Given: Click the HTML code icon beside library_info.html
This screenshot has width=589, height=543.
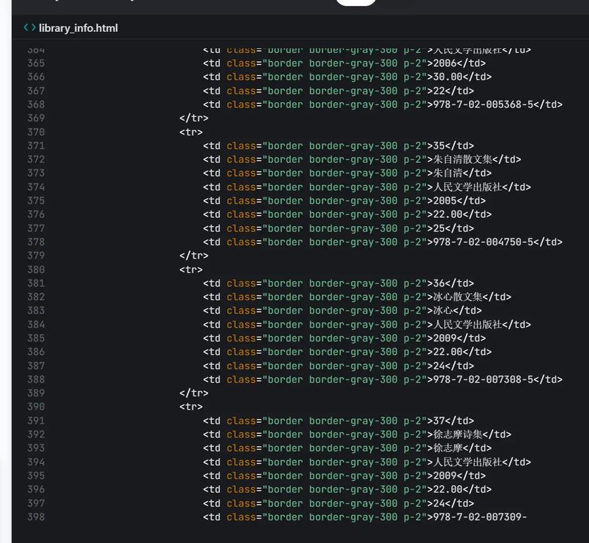Looking at the screenshot, I should [29, 29].
